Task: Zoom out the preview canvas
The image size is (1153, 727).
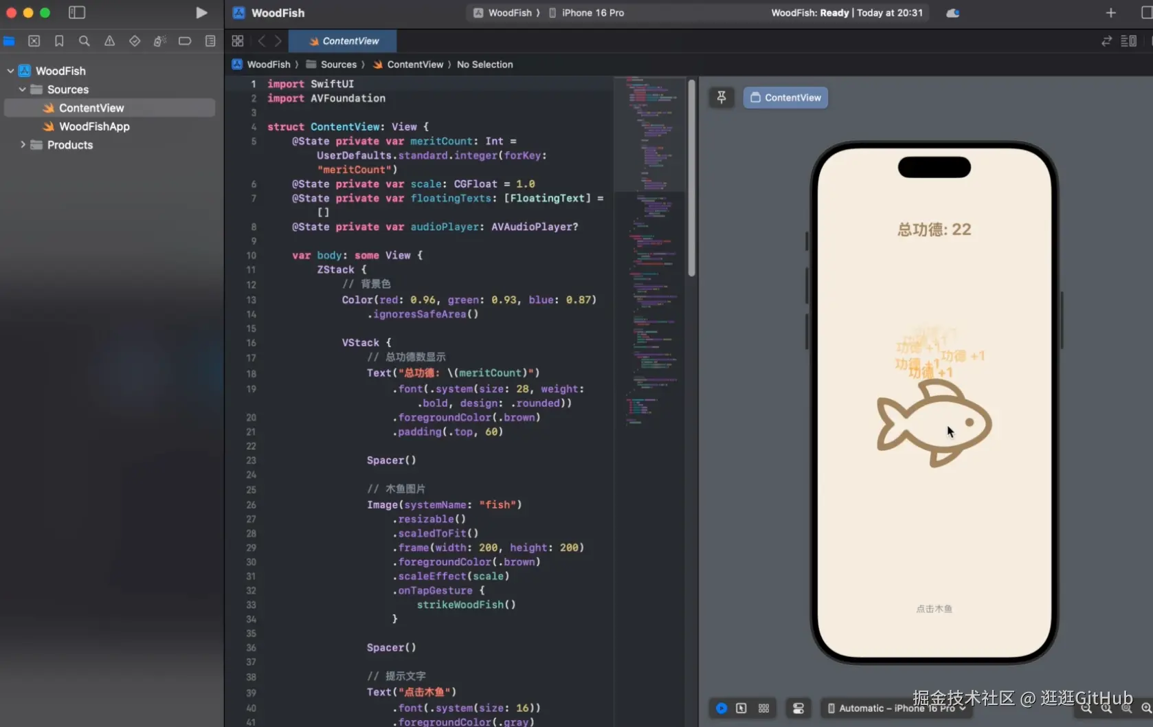Action: click(1086, 708)
